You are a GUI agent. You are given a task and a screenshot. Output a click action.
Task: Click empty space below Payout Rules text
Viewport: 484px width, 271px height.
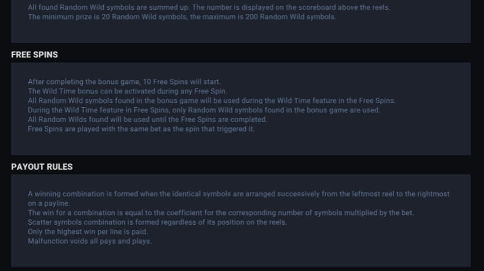pyautogui.click(x=241, y=256)
